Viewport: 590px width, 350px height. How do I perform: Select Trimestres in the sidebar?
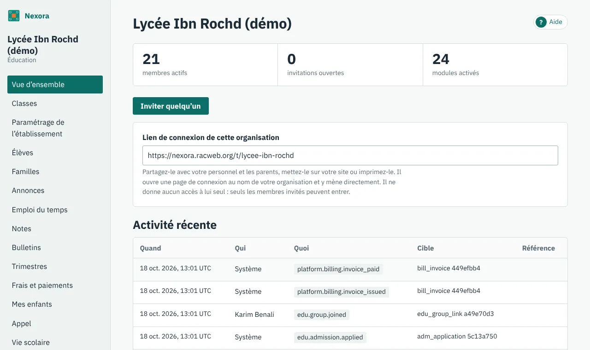(x=55, y=266)
